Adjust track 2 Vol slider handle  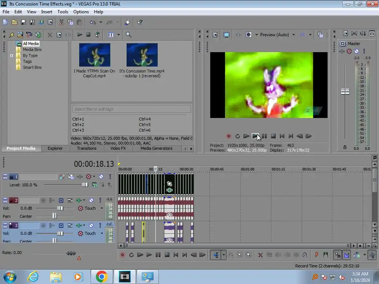pyautogui.click(x=60, y=208)
